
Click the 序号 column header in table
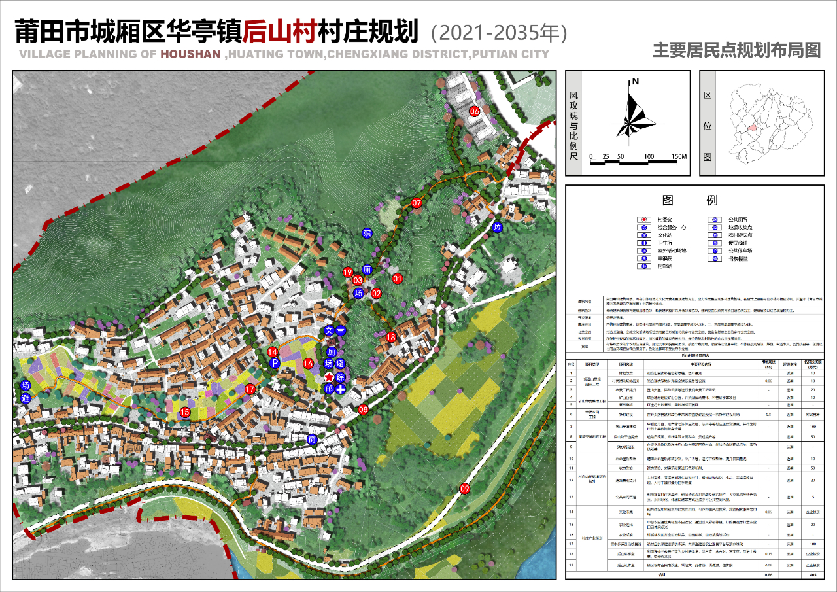tap(570, 364)
